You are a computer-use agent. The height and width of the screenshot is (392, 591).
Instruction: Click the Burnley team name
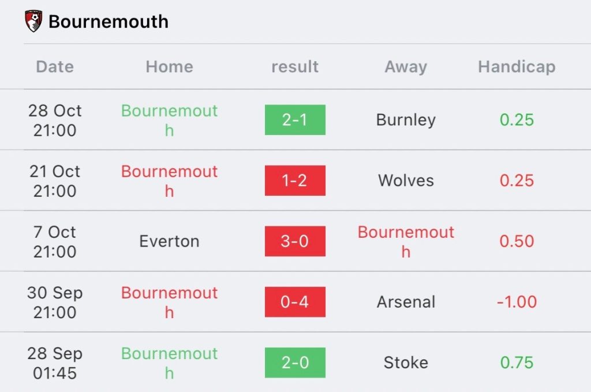pyautogui.click(x=406, y=120)
